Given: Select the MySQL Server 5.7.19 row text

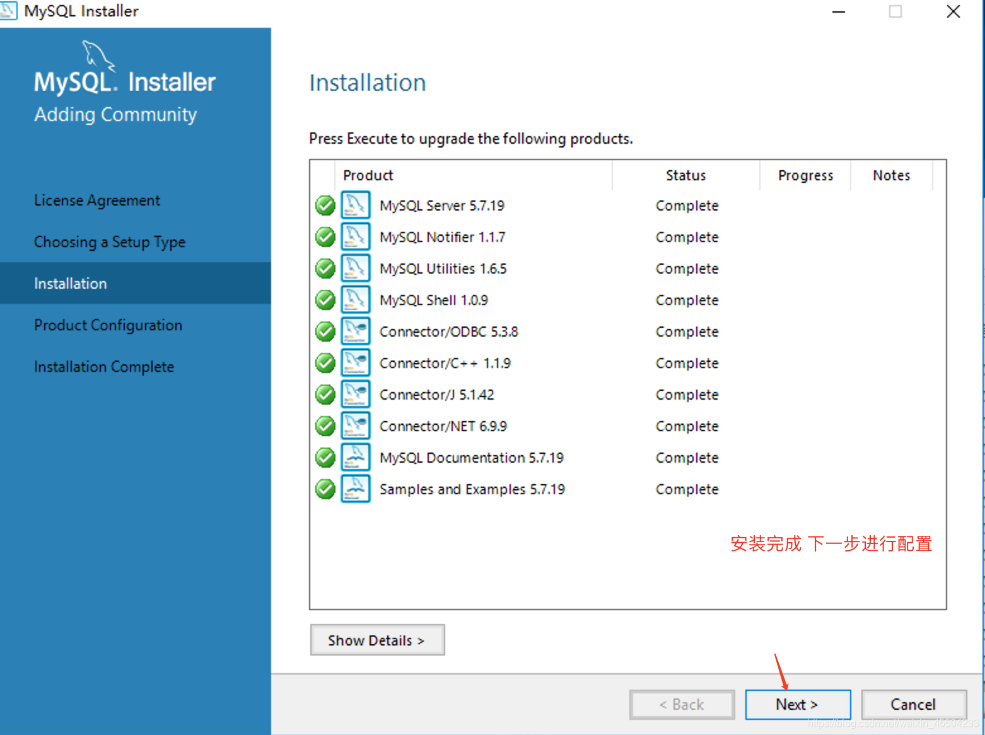Looking at the screenshot, I should 442,205.
